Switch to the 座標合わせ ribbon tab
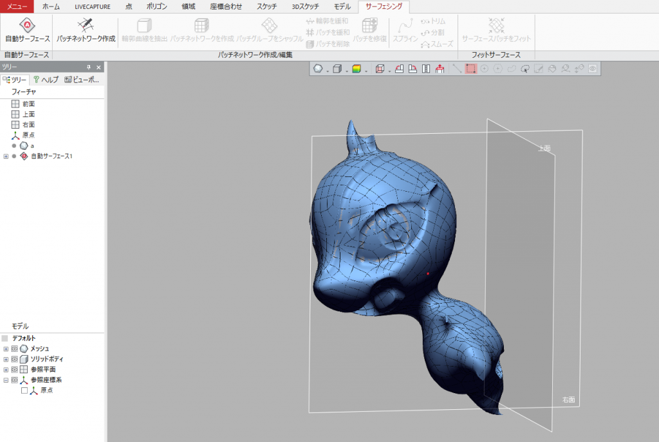Screen dimensions: 659x442 click(x=226, y=6)
